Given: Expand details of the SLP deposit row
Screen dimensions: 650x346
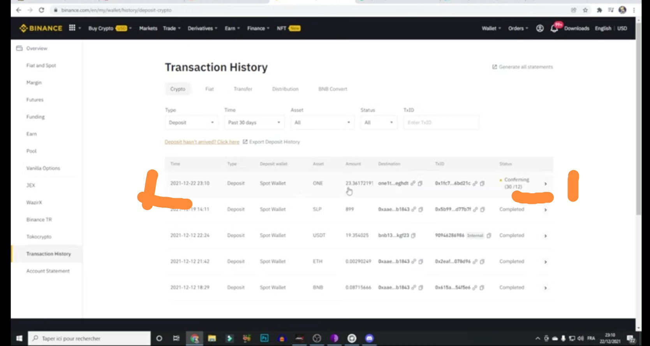Looking at the screenshot, I should click(546, 210).
